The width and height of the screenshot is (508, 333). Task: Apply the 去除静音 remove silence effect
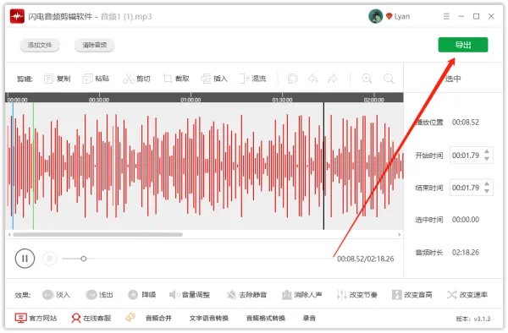point(246,294)
